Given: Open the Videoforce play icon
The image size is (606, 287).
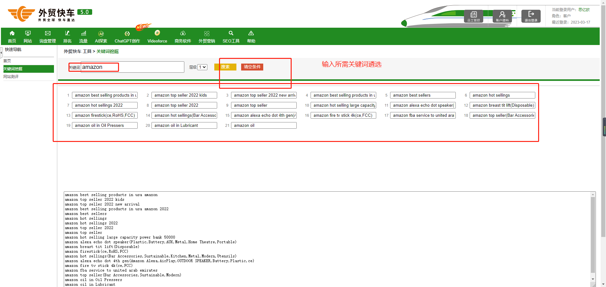Looking at the screenshot, I should [157, 33].
